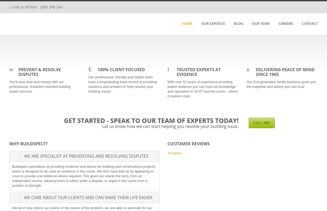
Task: Click the Customer Reviews heading
Action: 188,144
